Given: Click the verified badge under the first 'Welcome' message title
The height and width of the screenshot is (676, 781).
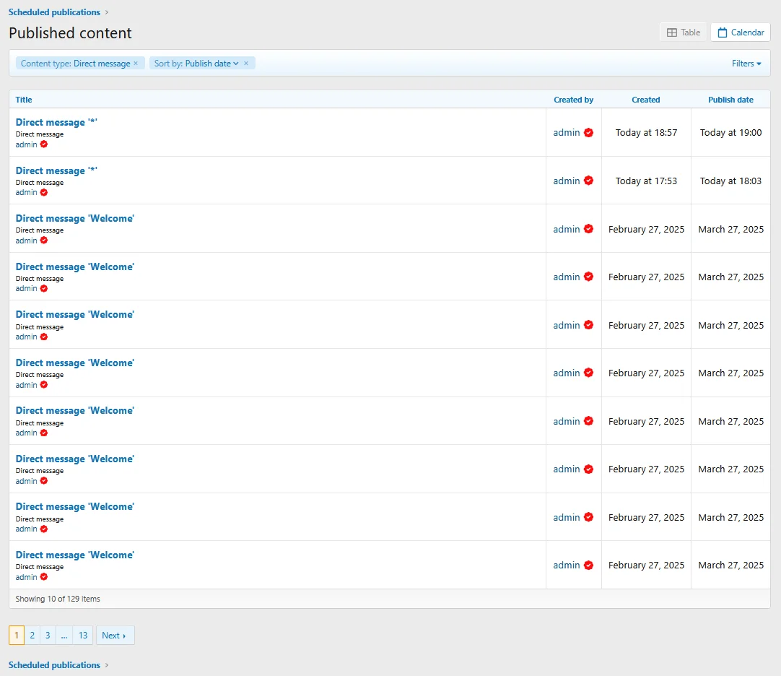Looking at the screenshot, I should click(x=45, y=240).
